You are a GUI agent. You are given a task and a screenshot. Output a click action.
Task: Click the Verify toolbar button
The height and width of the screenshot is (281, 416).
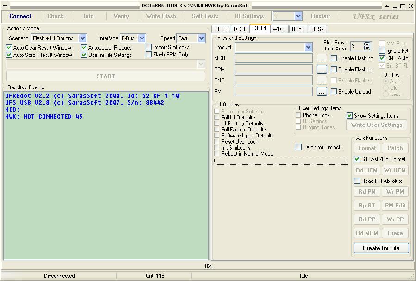(x=121, y=16)
